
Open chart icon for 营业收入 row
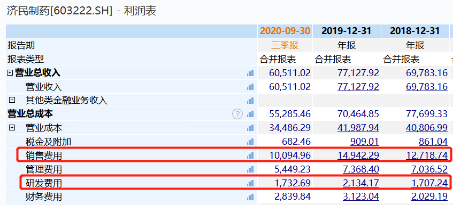(x=250, y=87)
